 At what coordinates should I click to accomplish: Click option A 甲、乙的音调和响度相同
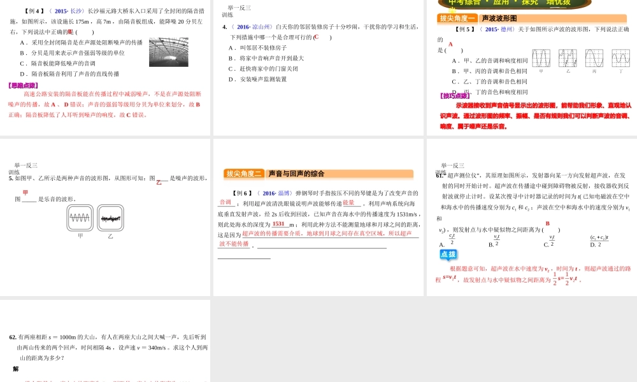coord(489,61)
